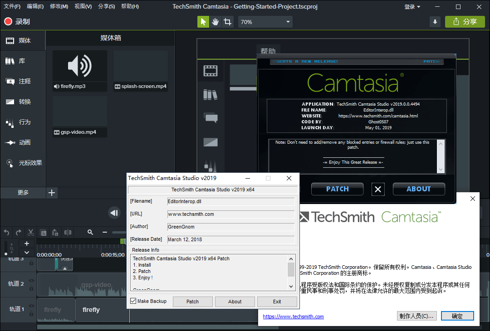Viewport: 490px width, 331px height.
Task: Click the redo arrow in timeline toolbar
Action: (19, 232)
